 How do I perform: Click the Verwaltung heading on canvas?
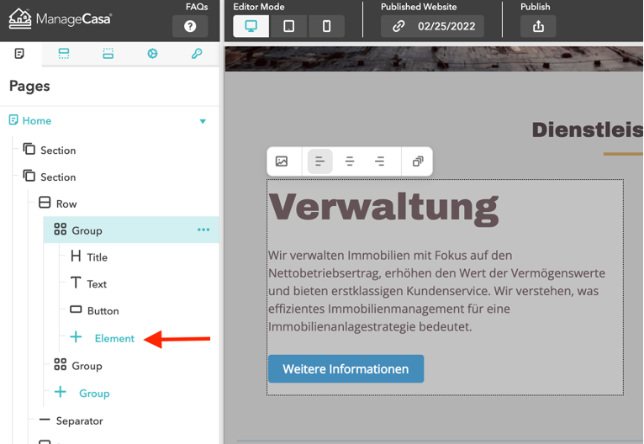click(x=383, y=208)
